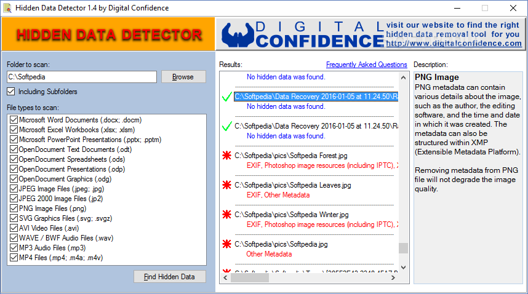This screenshot has height=294, width=528.
Task: Select result C:\Softpedia\pics\Softpedia Forest.jpg
Action: [291, 156]
